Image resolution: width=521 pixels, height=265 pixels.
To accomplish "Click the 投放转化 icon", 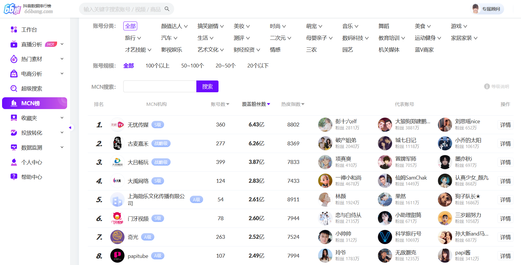I will coord(14,133).
